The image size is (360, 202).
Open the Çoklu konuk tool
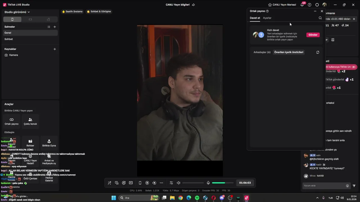(x=30, y=121)
